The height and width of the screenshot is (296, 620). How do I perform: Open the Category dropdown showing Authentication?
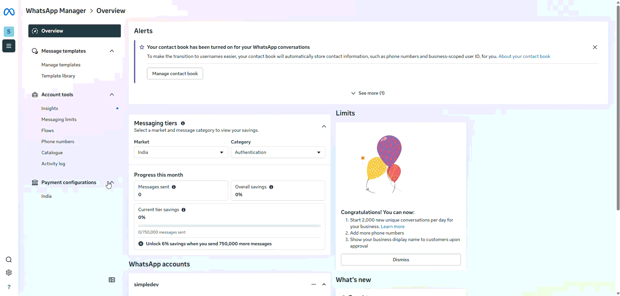(278, 152)
